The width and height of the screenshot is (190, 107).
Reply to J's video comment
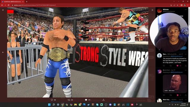(x=164, y=95)
